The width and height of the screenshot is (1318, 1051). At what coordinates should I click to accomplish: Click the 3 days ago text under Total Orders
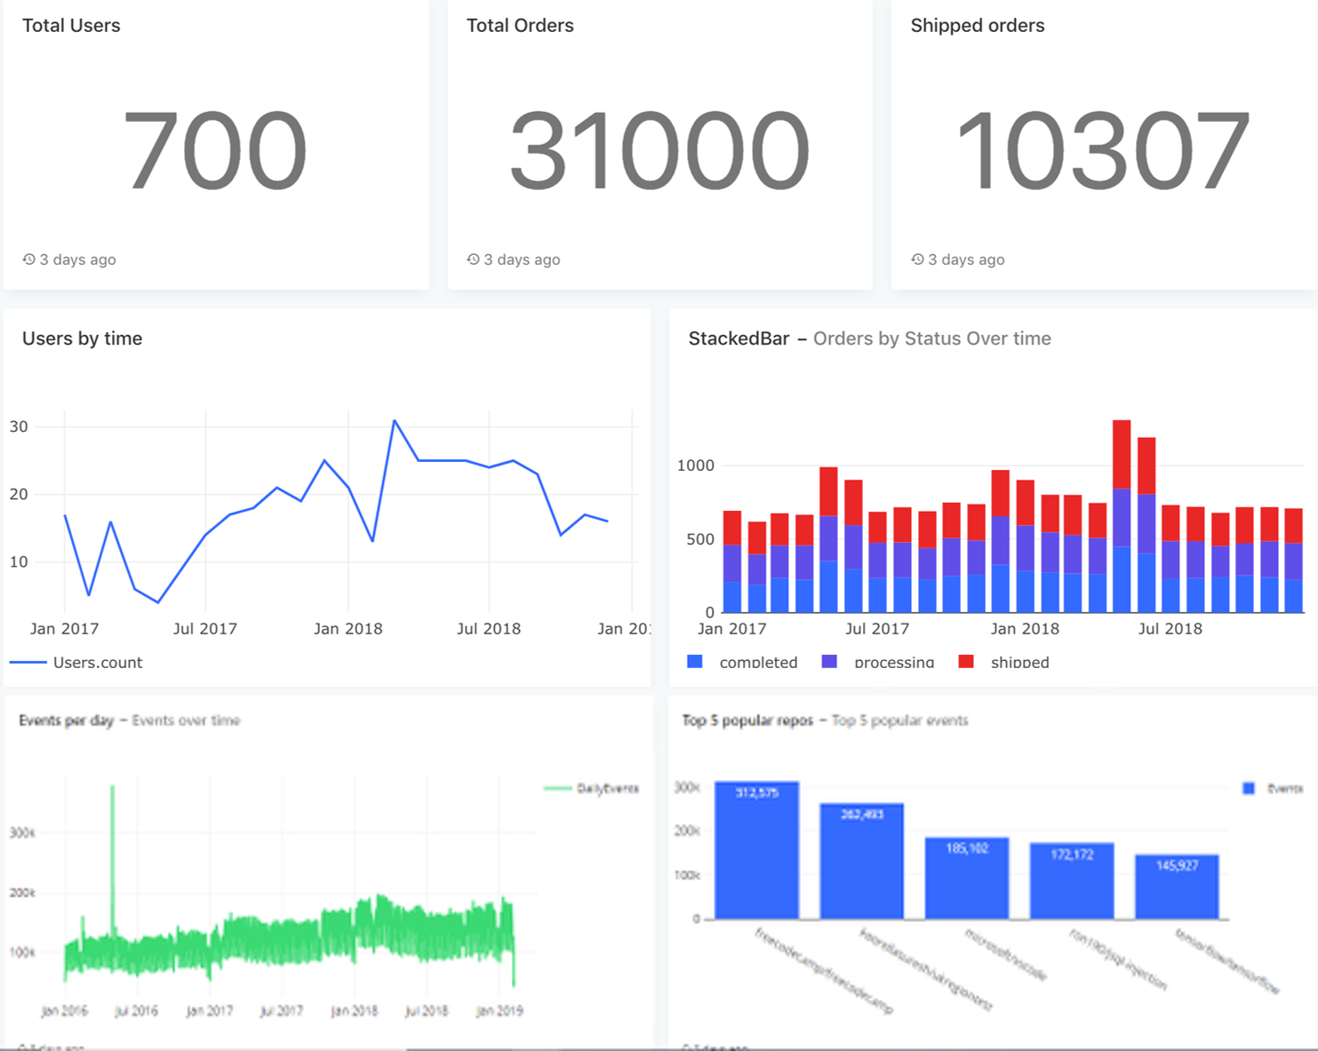522,259
